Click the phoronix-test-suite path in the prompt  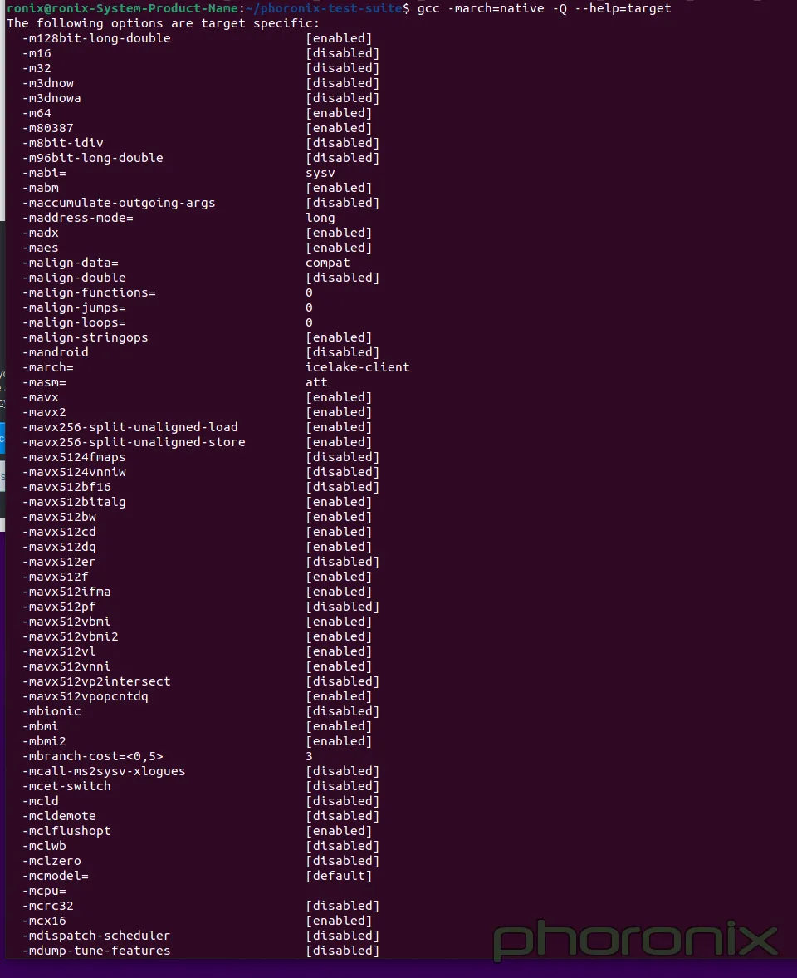[x=327, y=8]
